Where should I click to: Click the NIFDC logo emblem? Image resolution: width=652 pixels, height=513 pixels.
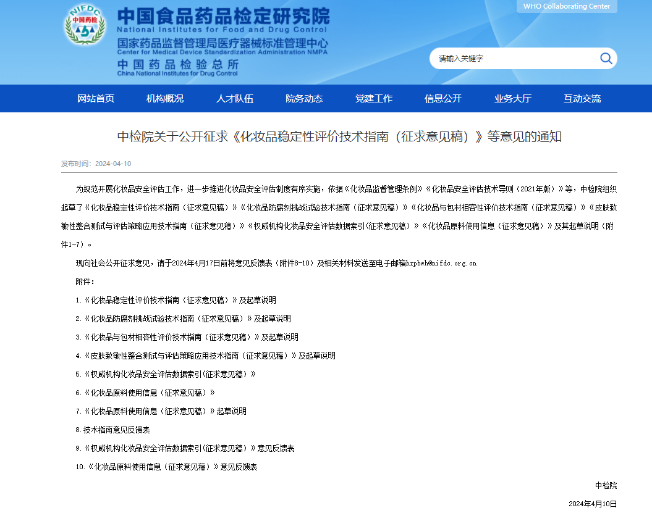click(x=85, y=25)
